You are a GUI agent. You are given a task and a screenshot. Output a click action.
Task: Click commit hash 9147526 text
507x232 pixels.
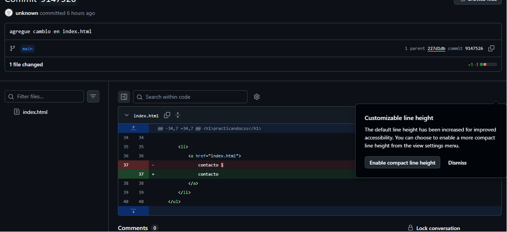474,48
